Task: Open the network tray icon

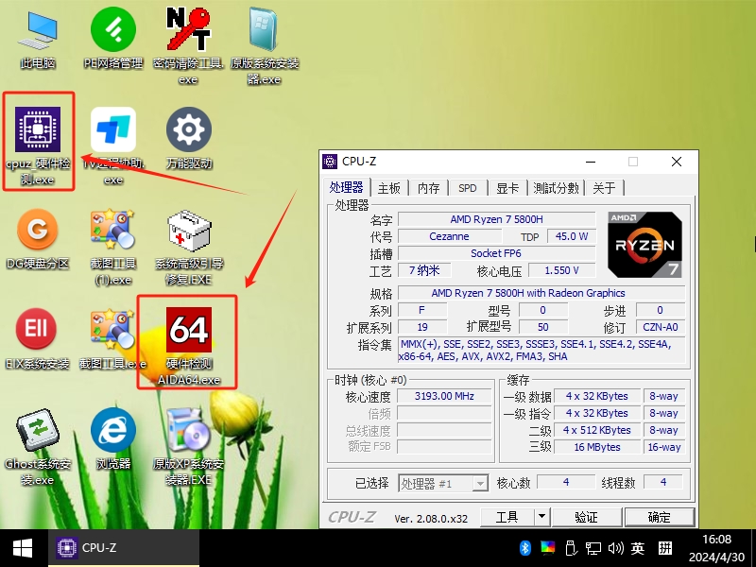Action: coord(593,548)
